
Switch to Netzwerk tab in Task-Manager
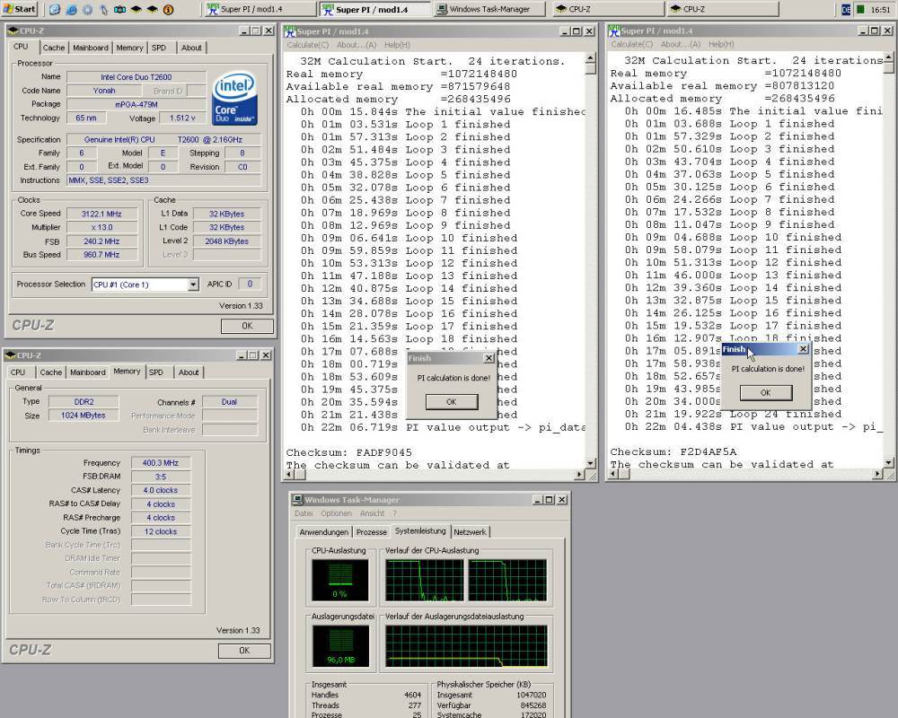click(470, 532)
